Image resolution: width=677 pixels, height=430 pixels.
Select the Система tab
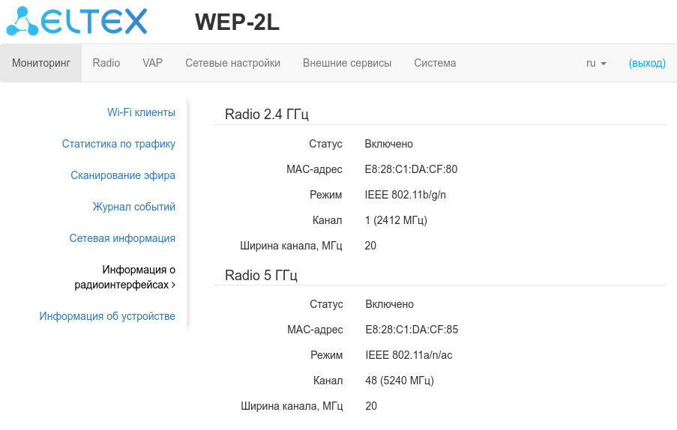(435, 63)
